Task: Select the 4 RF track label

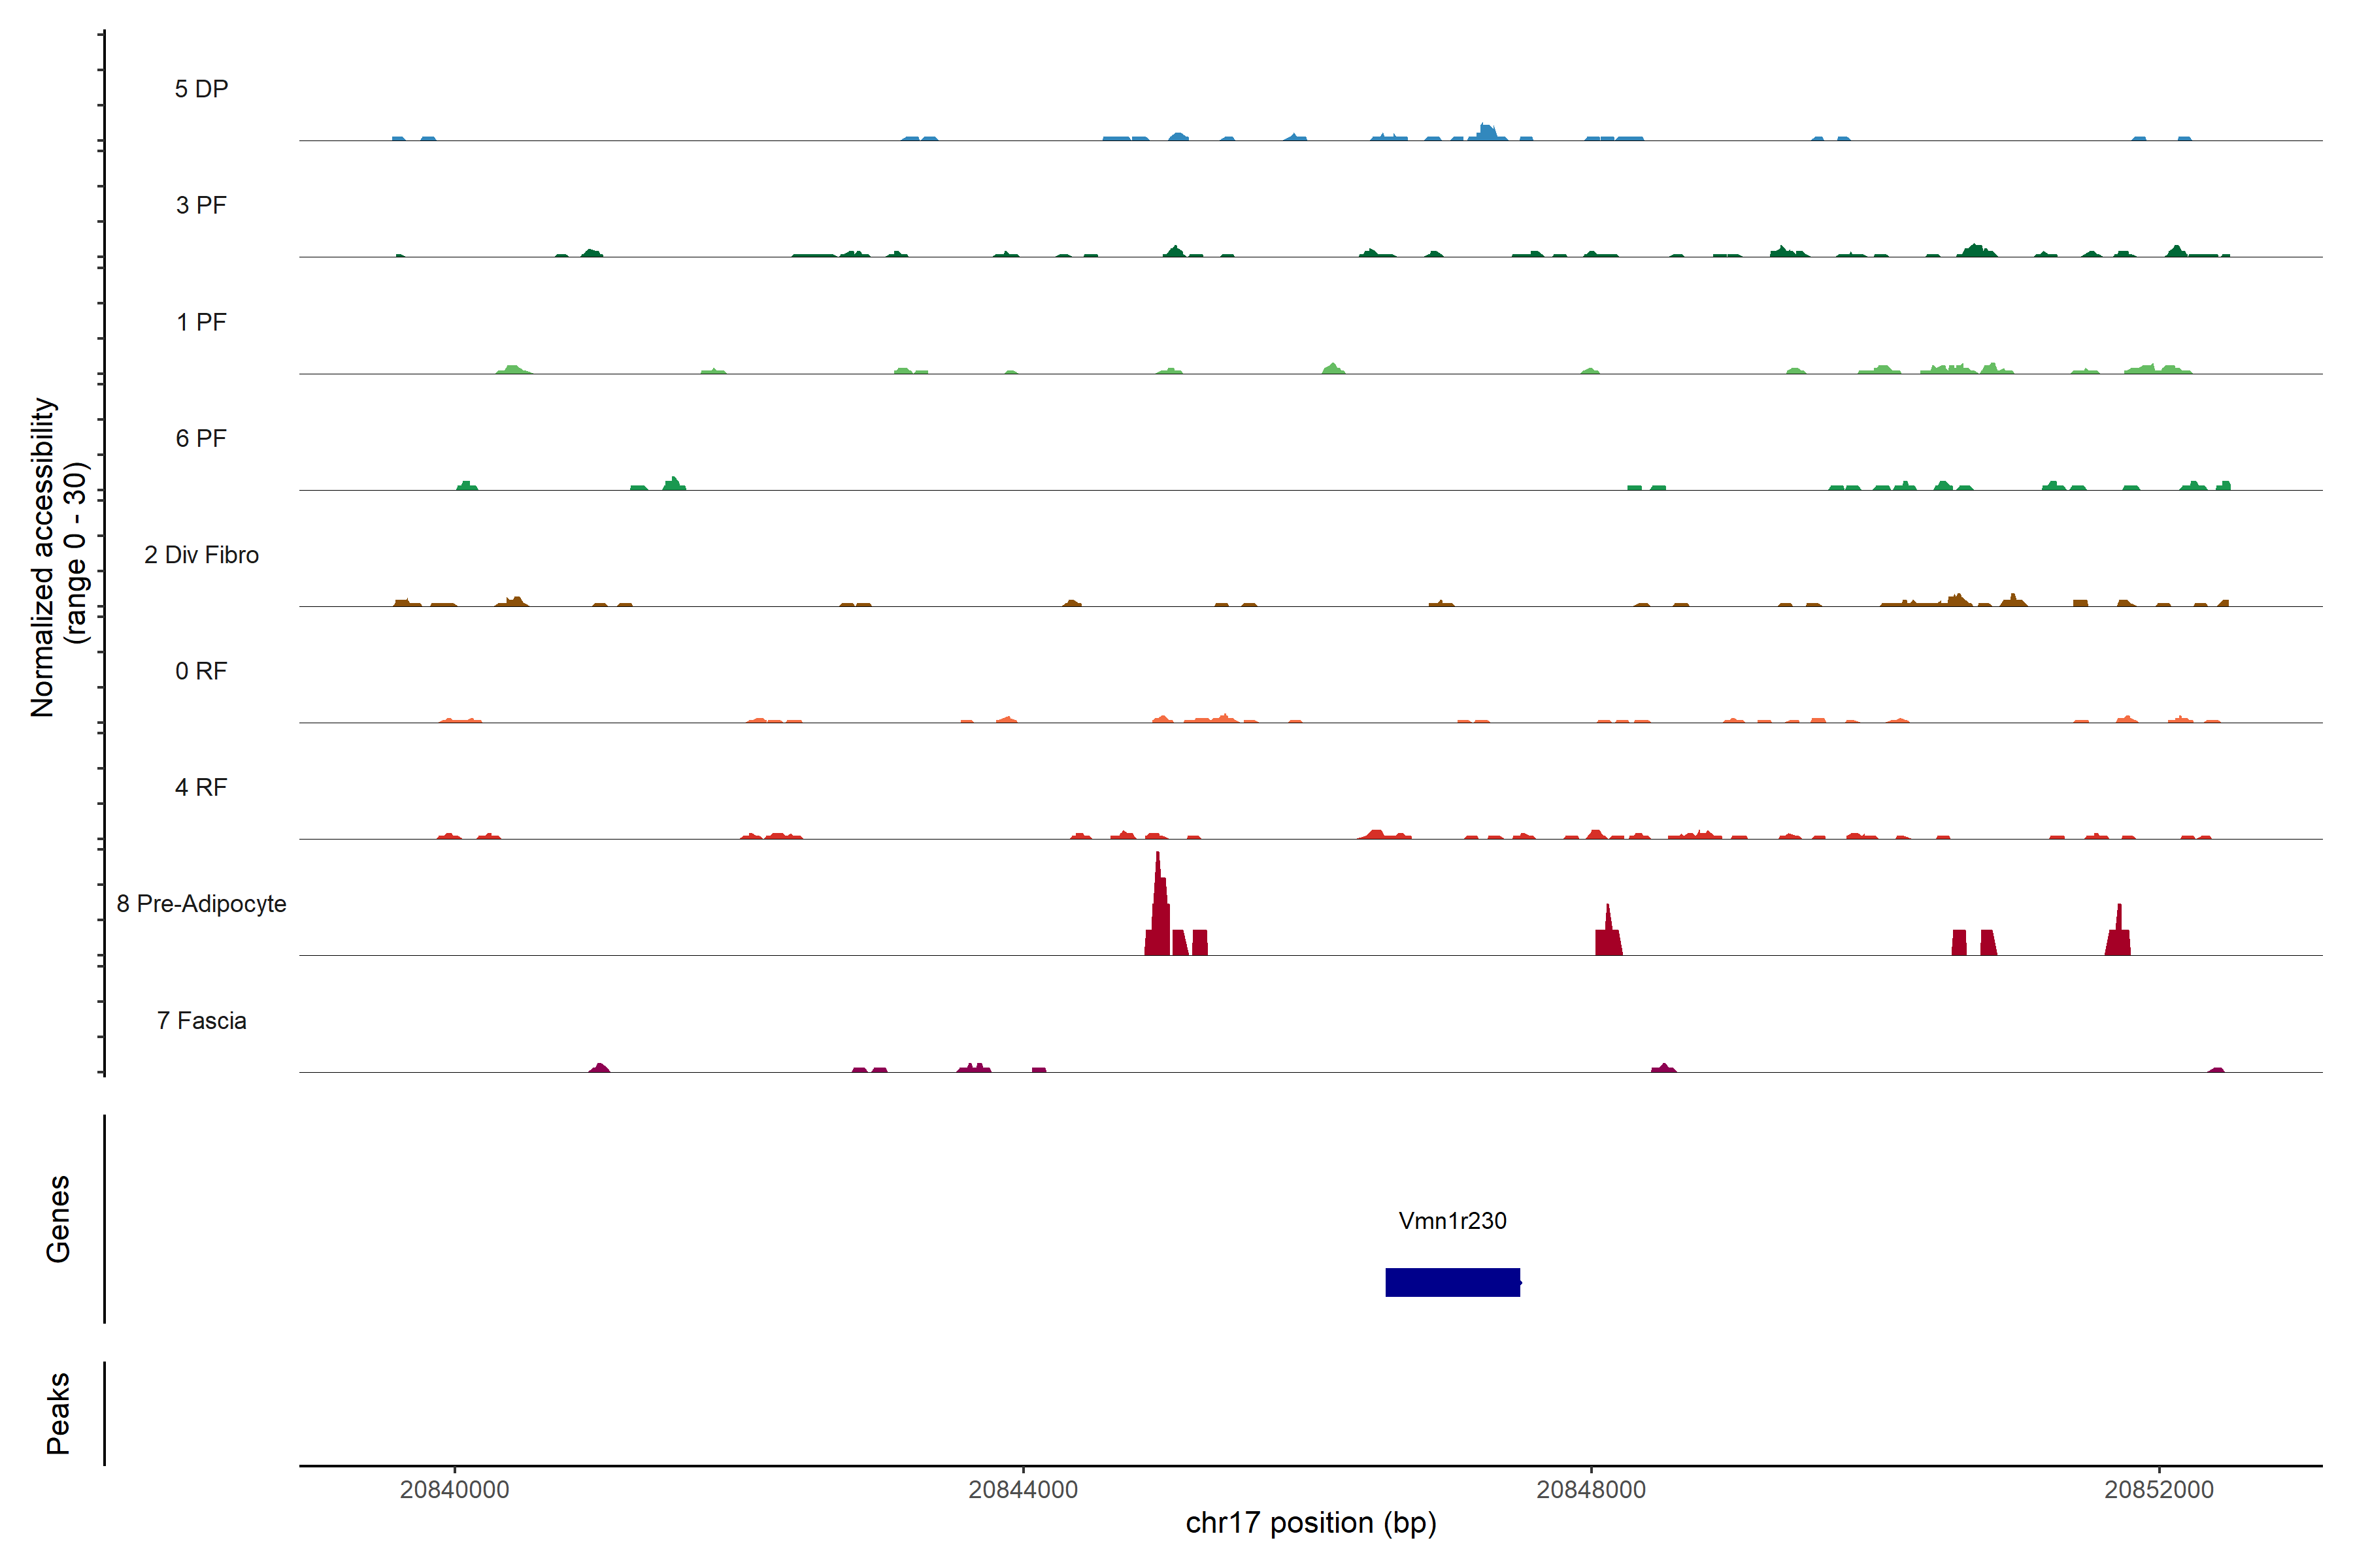Action: click(201, 787)
